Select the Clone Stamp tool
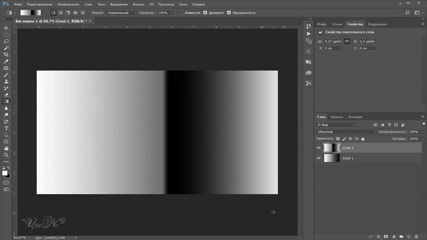Viewport: 427px width, 240px height. coord(6,81)
